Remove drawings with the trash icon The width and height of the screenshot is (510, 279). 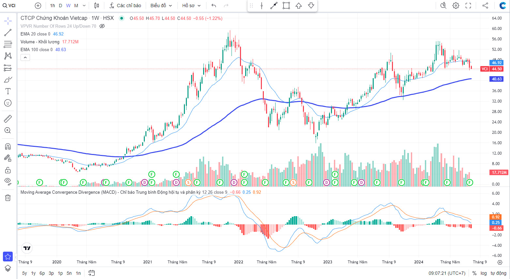8,198
